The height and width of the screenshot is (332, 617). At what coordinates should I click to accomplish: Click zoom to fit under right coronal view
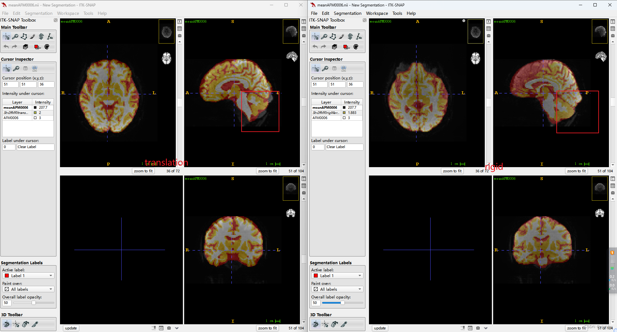[x=576, y=328]
